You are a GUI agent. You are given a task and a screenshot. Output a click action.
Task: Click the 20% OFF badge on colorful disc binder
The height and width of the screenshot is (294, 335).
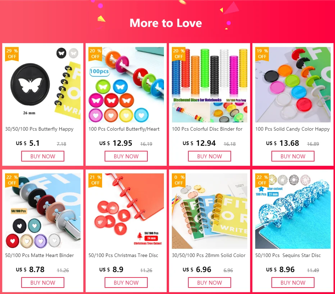coord(179,54)
